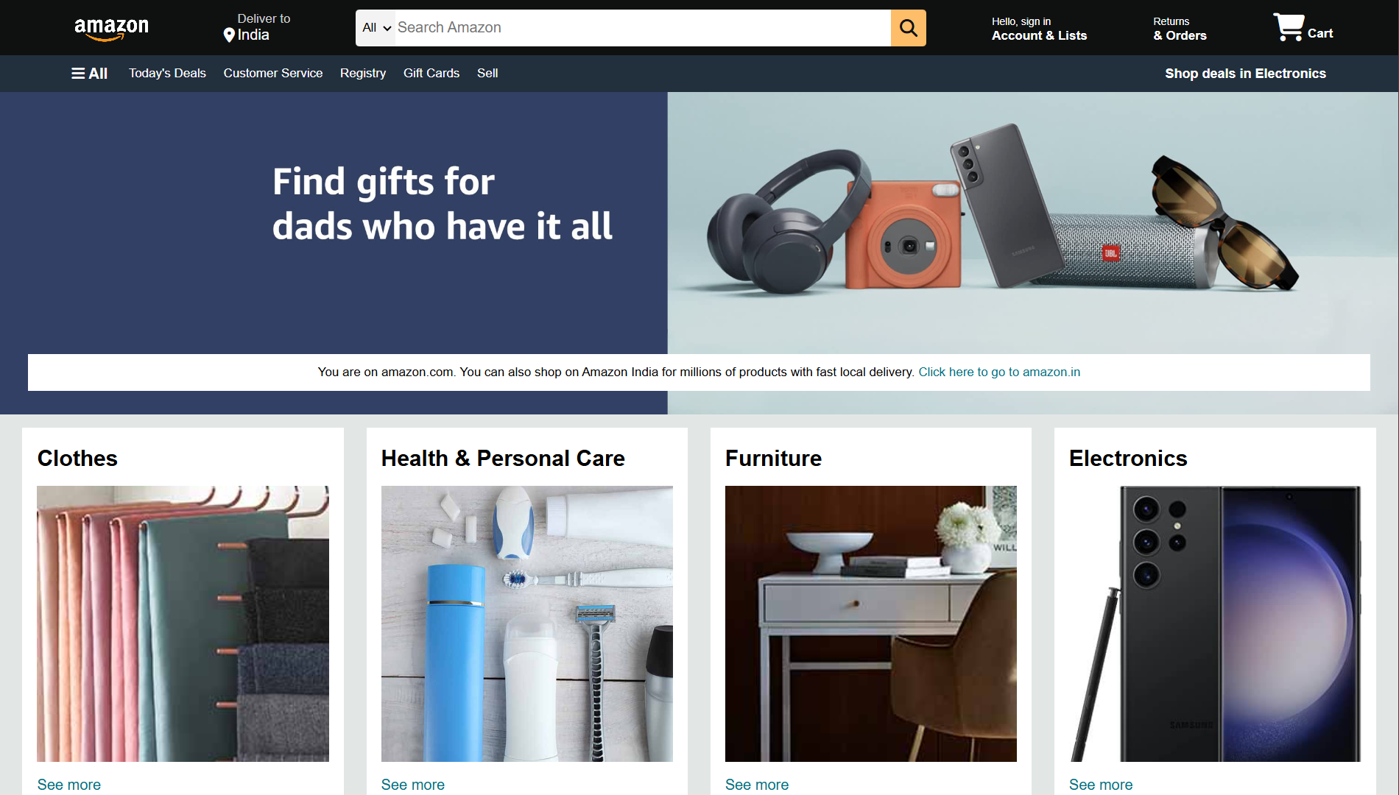
Task: Click inside the Search Amazon field
Action: click(643, 28)
